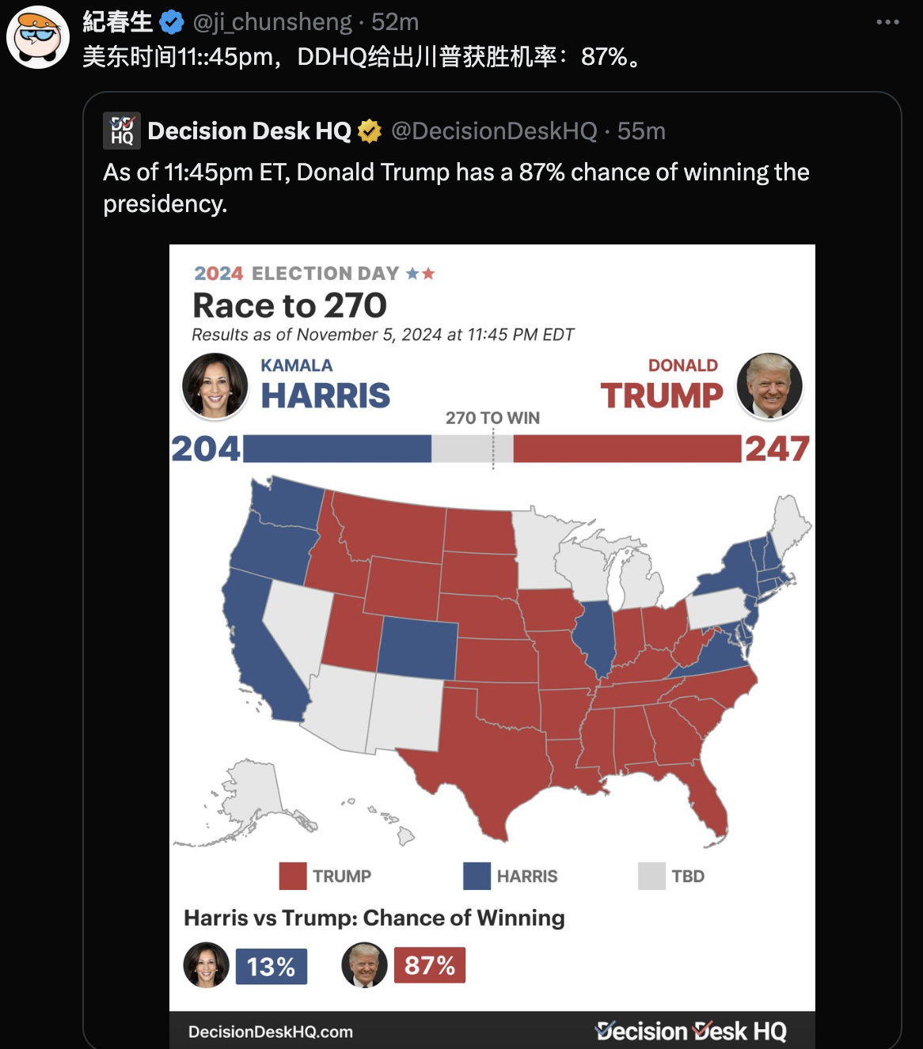This screenshot has height=1049, width=923.
Task: Click Donald Trump portrait beside his name
Action: pos(769,386)
